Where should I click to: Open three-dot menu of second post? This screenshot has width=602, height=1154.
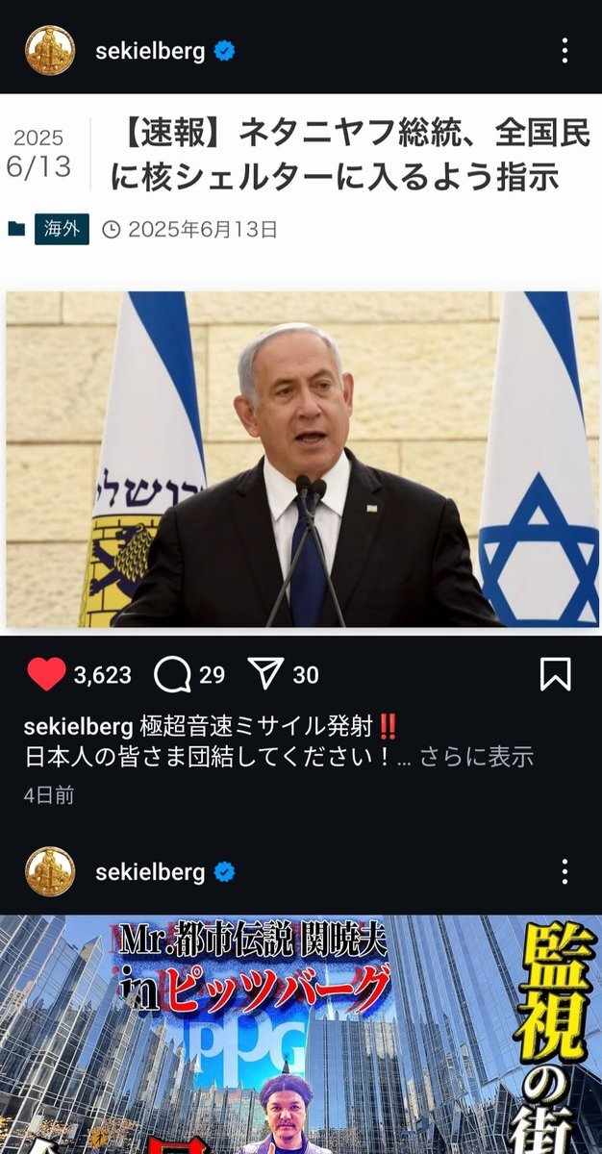coord(564,872)
